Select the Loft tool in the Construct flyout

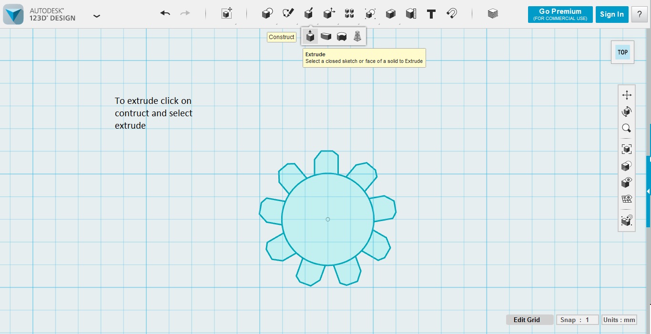357,36
